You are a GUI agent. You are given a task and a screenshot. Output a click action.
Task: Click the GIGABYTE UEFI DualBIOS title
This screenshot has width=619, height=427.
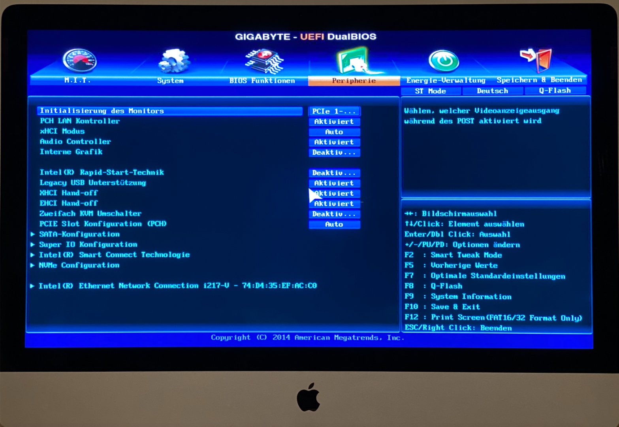click(306, 37)
